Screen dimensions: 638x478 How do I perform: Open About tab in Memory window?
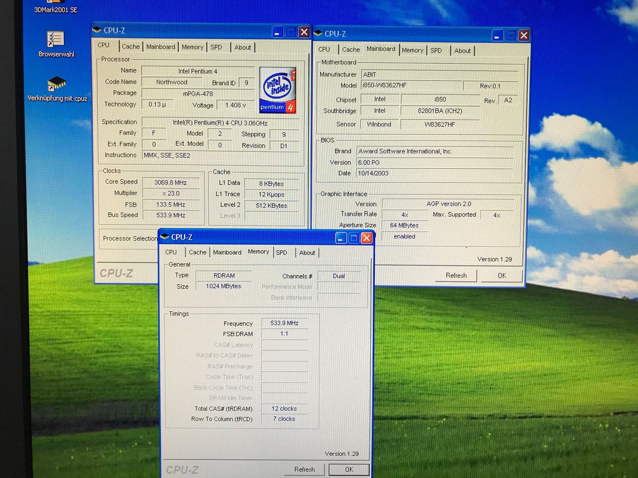pyautogui.click(x=307, y=253)
